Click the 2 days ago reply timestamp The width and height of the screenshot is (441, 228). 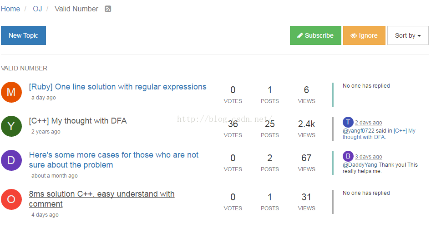pos(369,123)
